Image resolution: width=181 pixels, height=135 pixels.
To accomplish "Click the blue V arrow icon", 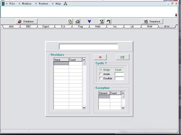I will click(89, 21).
